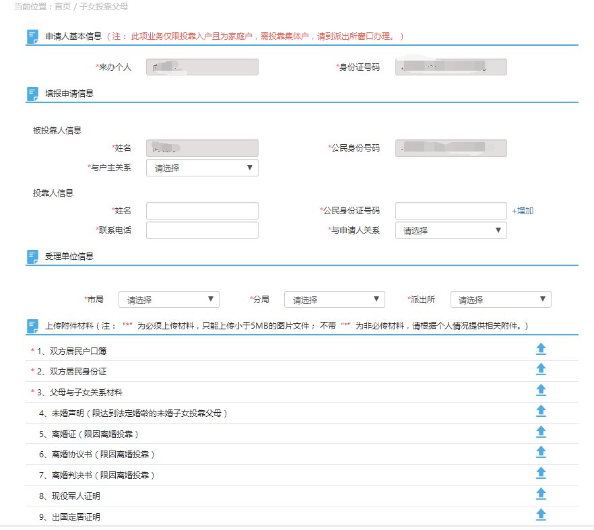
Task: Click the 投靠人 姓名 input field
Action: [202, 211]
